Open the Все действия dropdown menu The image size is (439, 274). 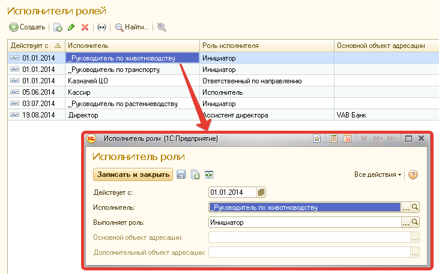click(378, 174)
